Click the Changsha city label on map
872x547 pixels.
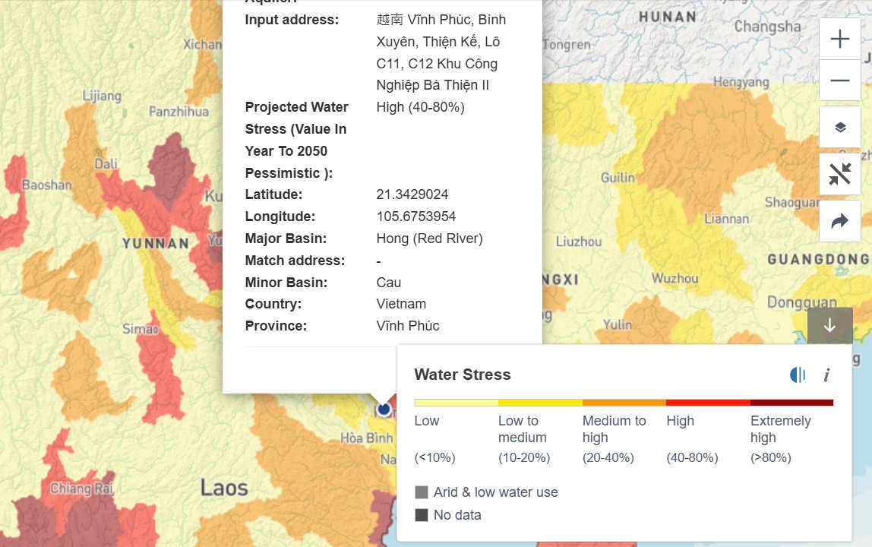(x=767, y=26)
